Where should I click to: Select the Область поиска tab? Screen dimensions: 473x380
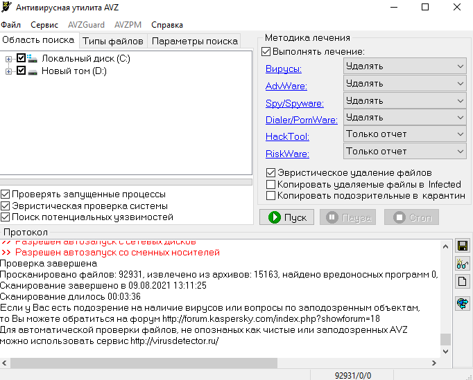(x=38, y=39)
